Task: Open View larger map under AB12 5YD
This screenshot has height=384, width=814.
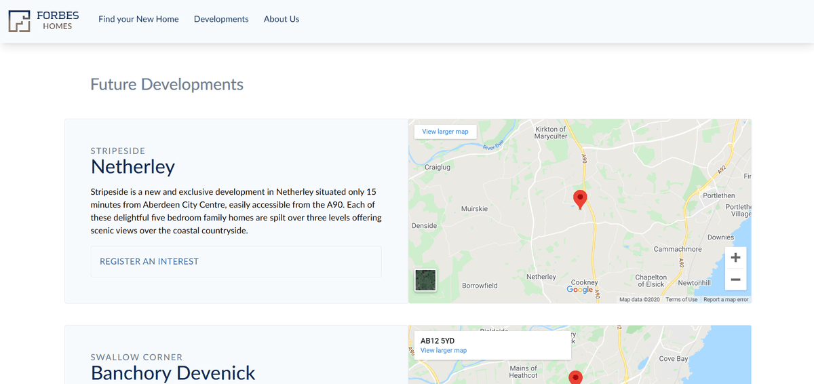Action: click(x=444, y=351)
